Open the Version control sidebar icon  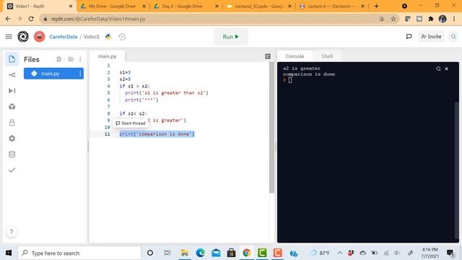(12, 75)
